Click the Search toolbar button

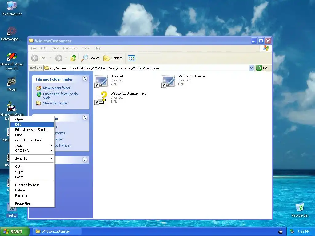(90, 58)
